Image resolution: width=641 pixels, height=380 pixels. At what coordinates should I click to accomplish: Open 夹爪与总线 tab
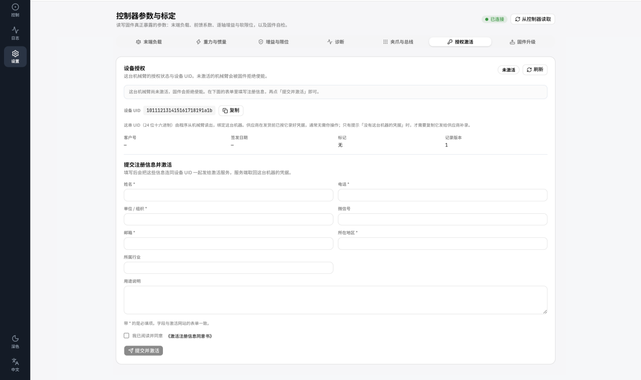398,42
